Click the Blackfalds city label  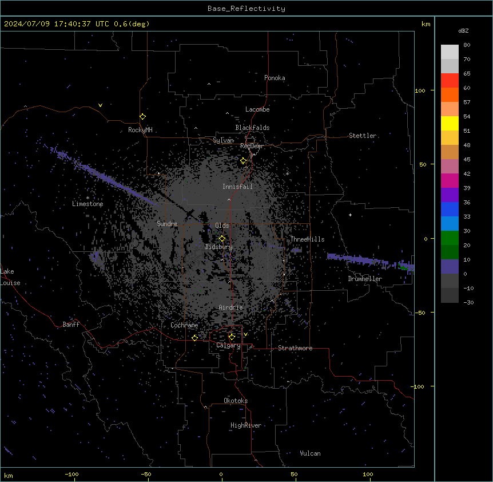(x=252, y=128)
